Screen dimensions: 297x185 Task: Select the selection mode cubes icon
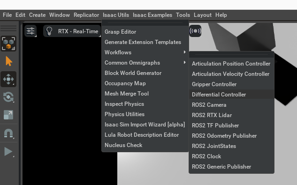click(8, 44)
